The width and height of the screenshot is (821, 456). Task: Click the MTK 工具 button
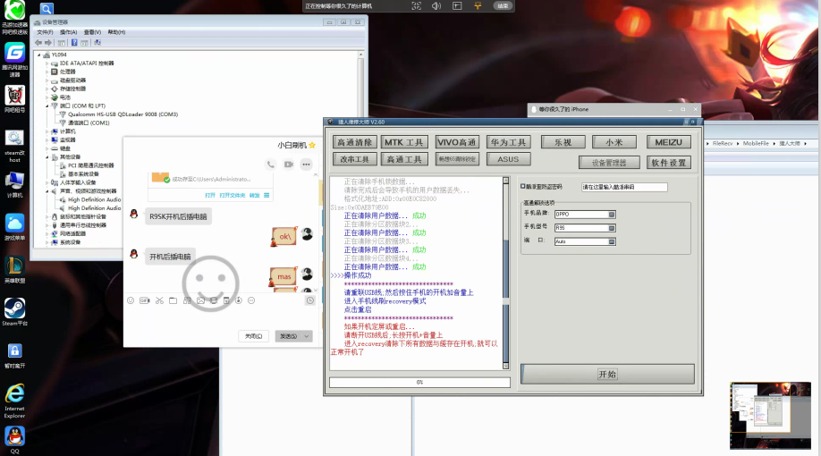point(404,142)
